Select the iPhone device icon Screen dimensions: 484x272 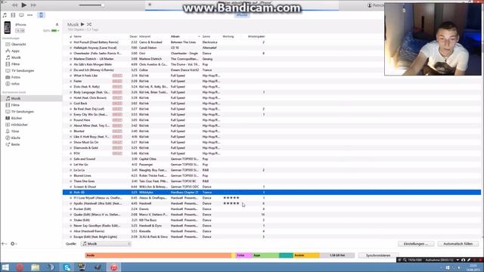click(41, 15)
